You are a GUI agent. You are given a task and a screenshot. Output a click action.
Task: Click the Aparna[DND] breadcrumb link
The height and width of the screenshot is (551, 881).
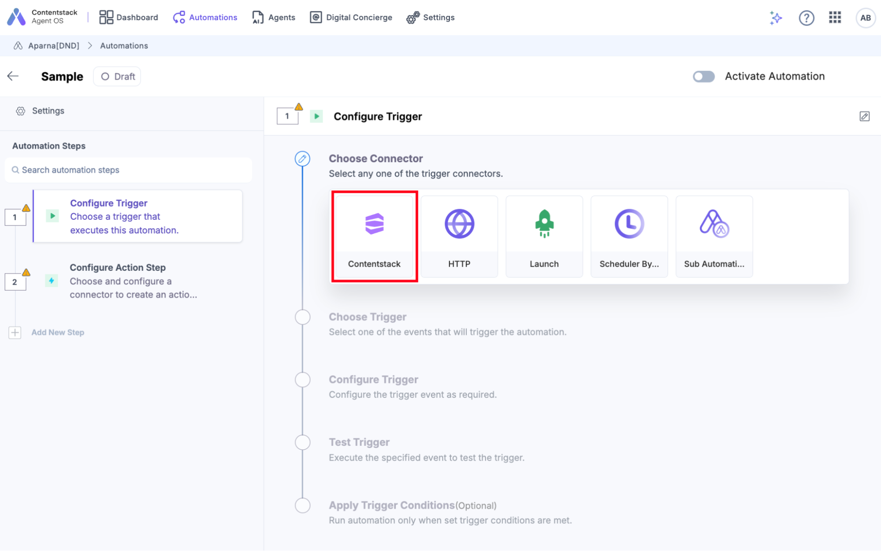(54, 46)
